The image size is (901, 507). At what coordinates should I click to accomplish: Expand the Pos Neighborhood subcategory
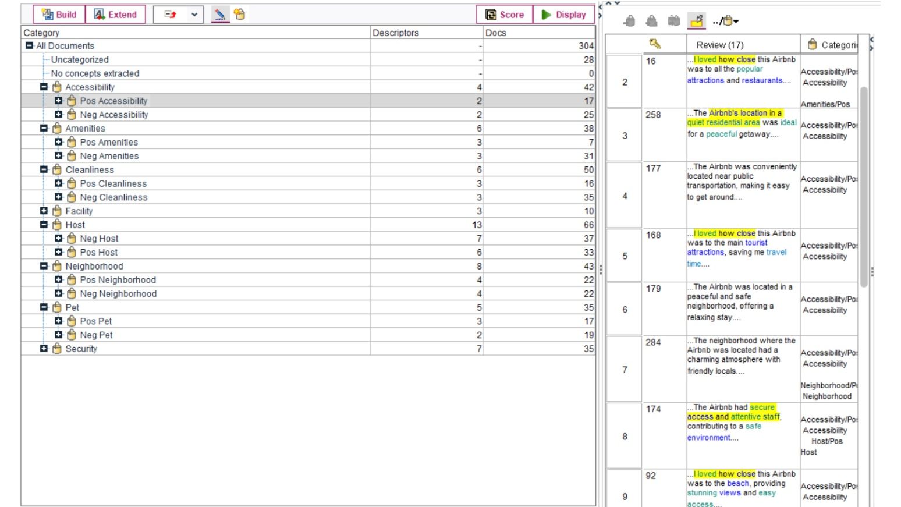pos(58,280)
